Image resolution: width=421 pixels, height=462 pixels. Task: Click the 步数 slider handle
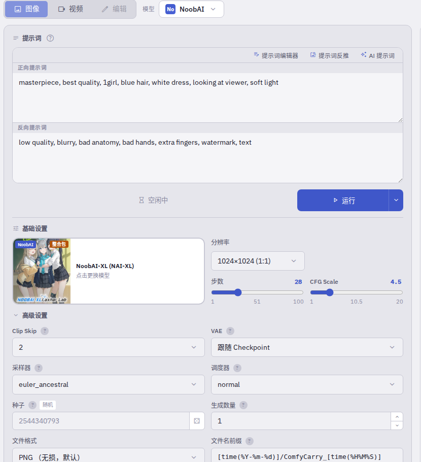[238, 292]
